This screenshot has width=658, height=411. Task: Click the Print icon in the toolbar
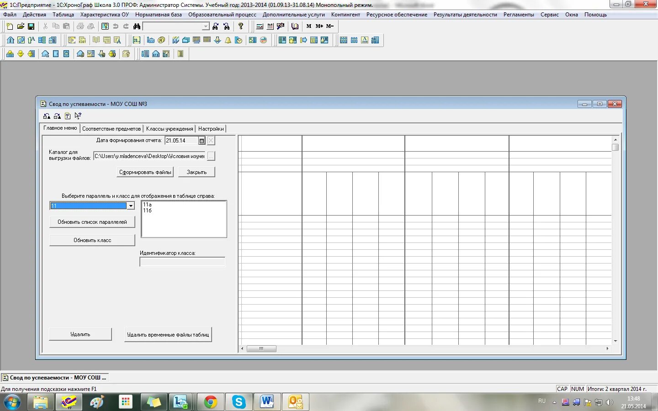pos(80,26)
